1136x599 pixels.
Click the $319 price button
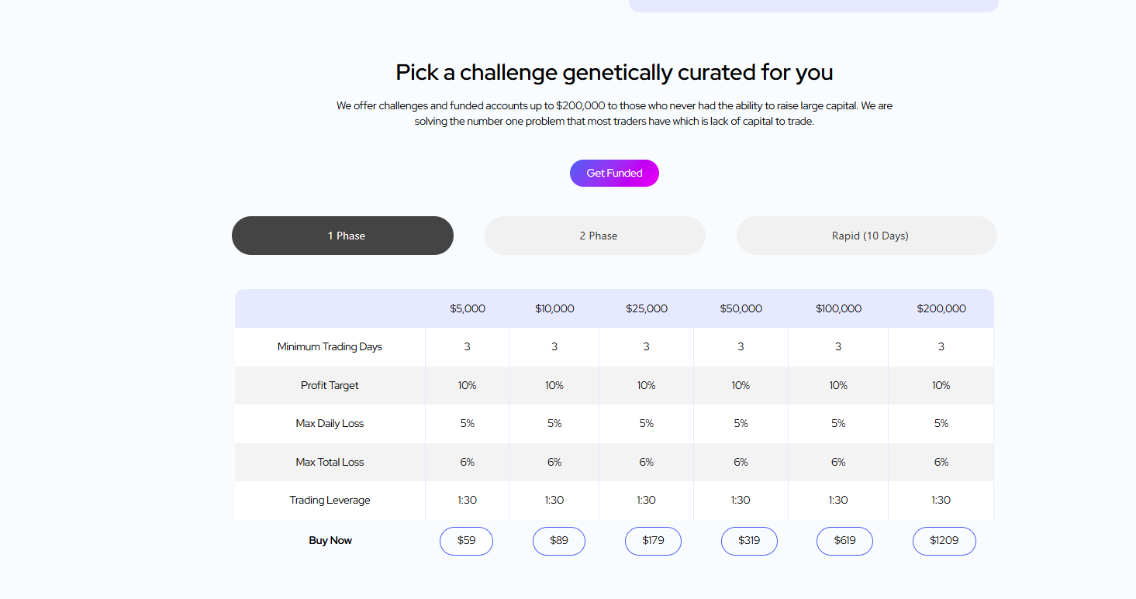point(749,541)
